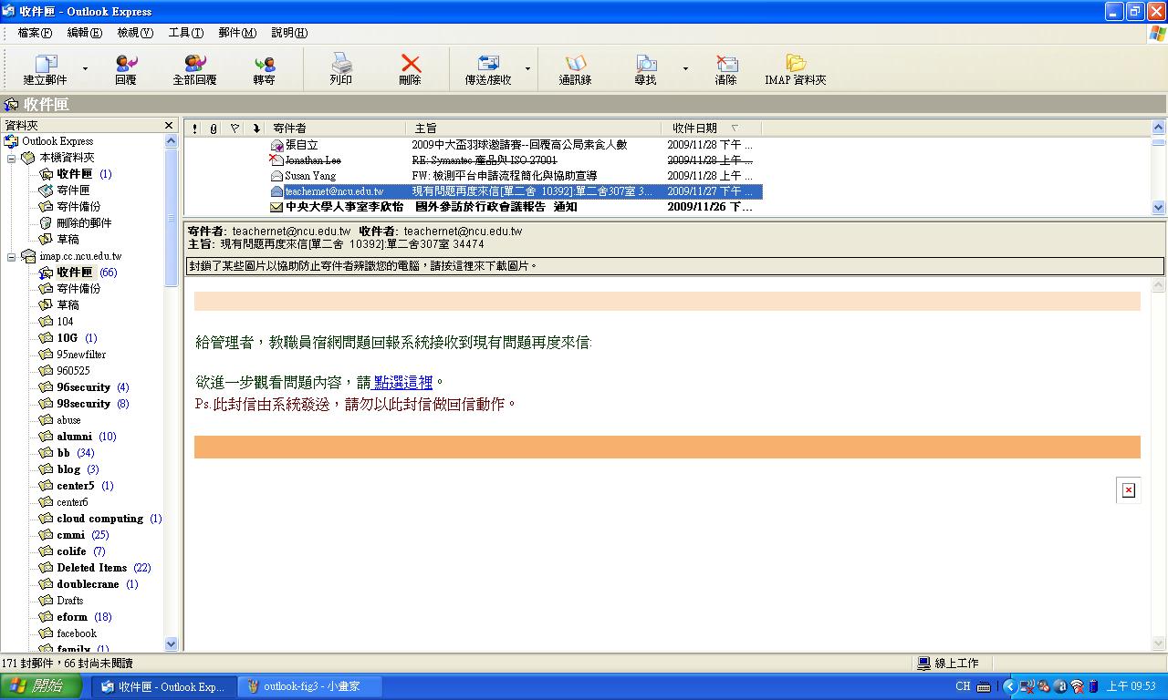Follow the 點選這裡 hyperlink in message
Image resolution: width=1168 pixels, height=700 pixels.
point(403,383)
